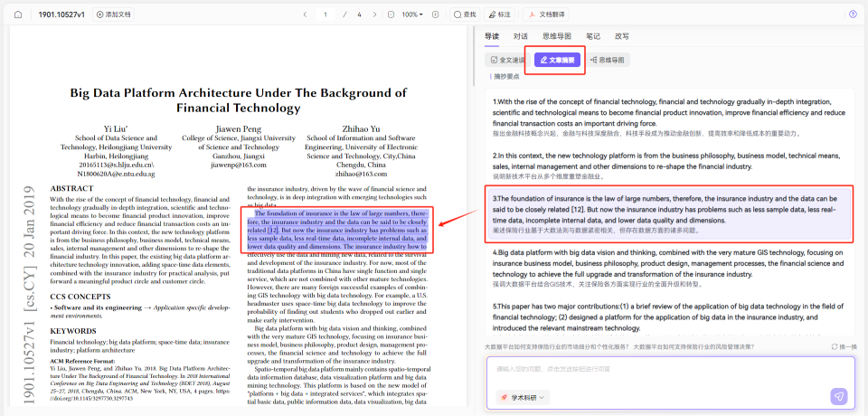Click highlighted summary point 3 about insurance

669,213
